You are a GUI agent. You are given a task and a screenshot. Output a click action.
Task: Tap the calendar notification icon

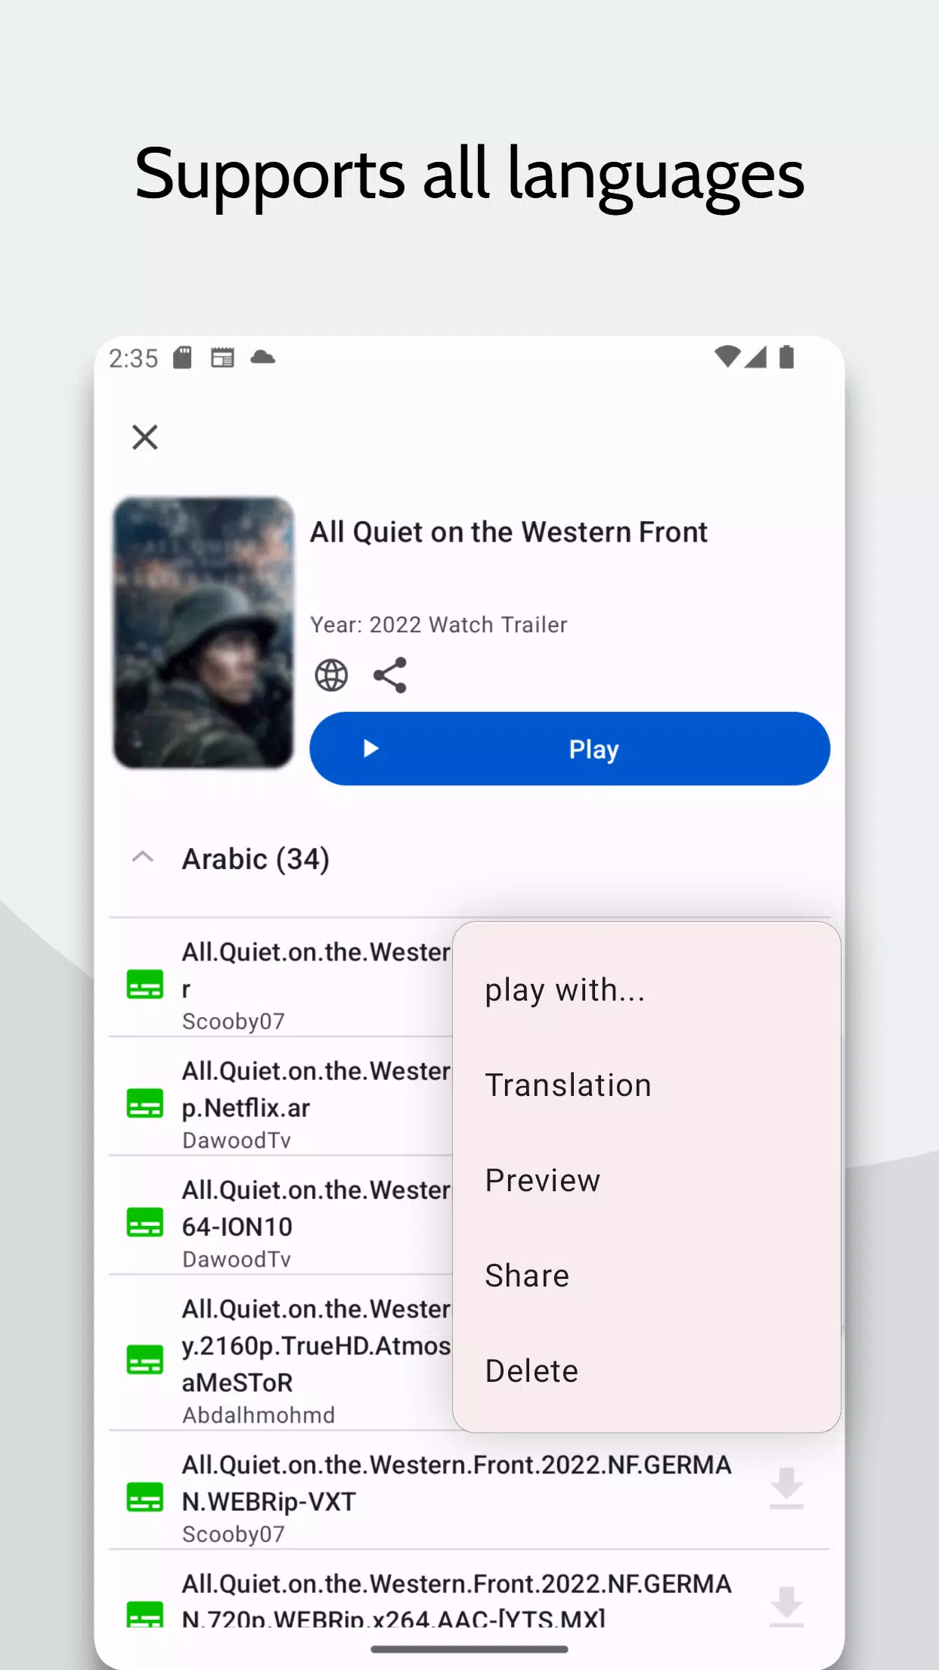pyautogui.click(x=222, y=357)
